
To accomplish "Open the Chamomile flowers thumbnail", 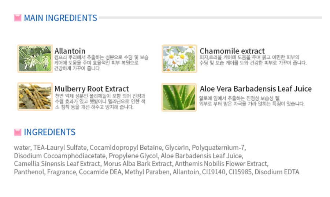I will point(179,59).
